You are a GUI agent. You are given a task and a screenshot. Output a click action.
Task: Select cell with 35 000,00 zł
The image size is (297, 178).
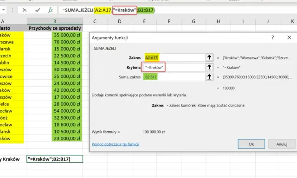coord(55,35)
